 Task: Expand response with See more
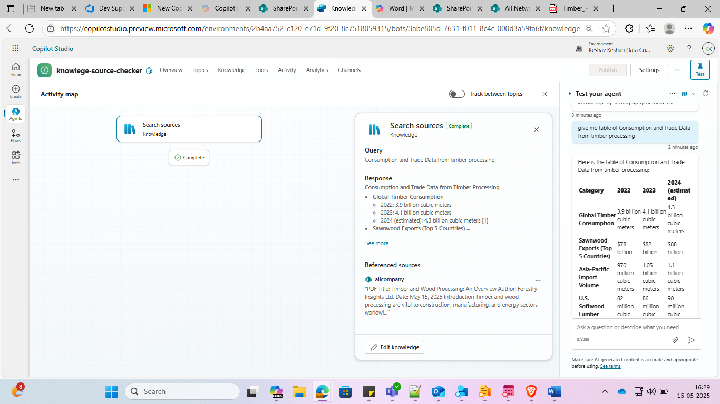[x=377, y=243]
